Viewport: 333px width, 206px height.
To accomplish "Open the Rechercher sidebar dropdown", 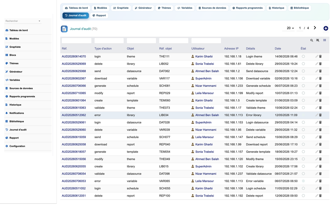I will point(23,21).
